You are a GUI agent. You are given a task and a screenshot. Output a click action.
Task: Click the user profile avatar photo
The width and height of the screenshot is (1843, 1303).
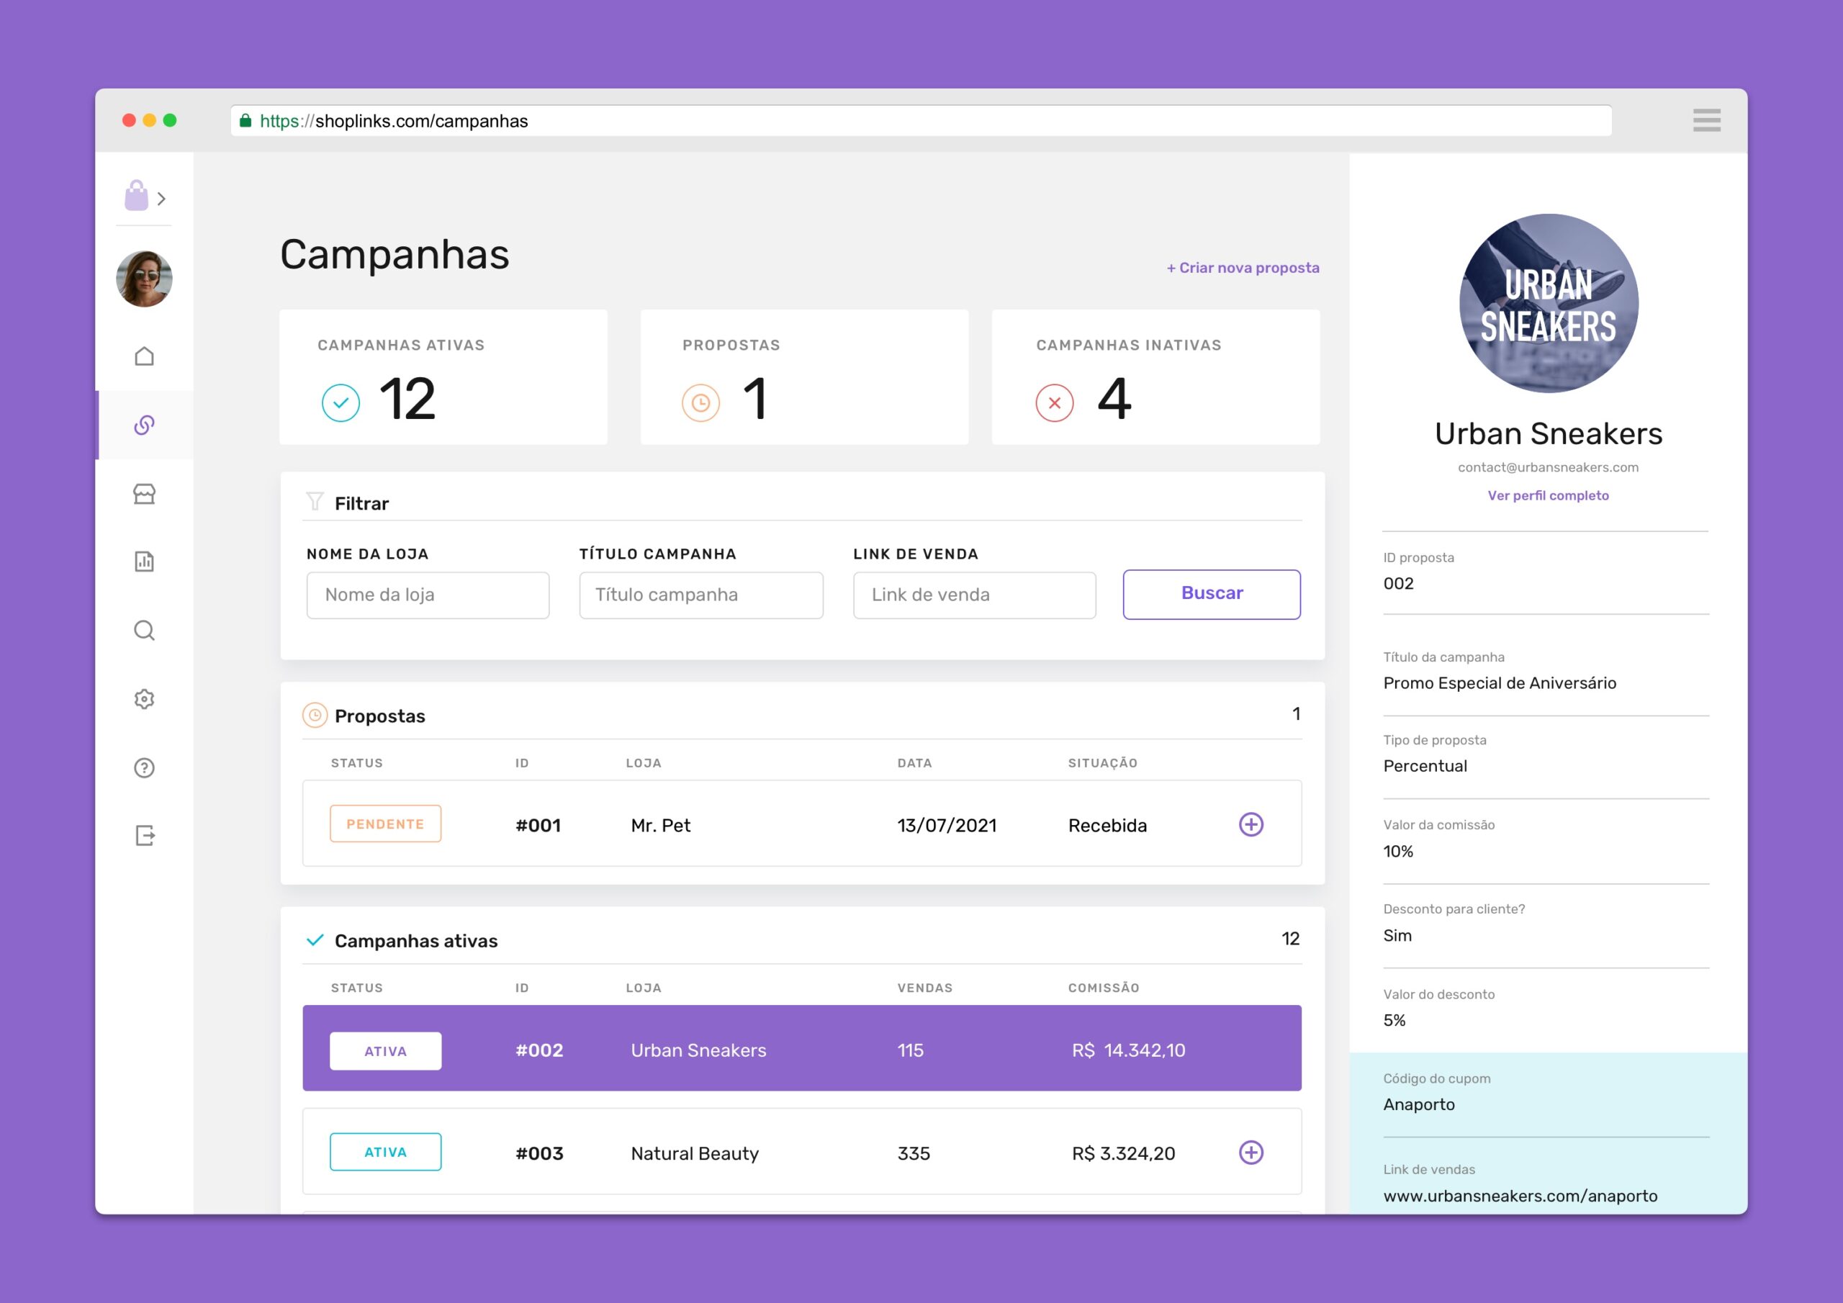[145, 279]
